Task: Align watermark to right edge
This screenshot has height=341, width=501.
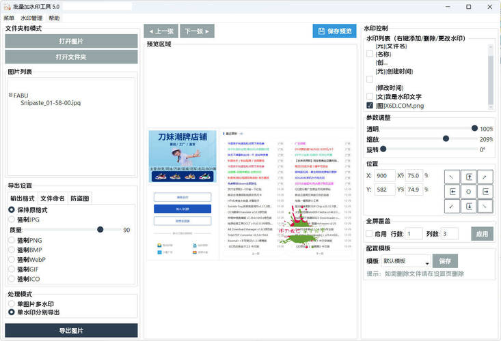Action: (x=485, y=192)
